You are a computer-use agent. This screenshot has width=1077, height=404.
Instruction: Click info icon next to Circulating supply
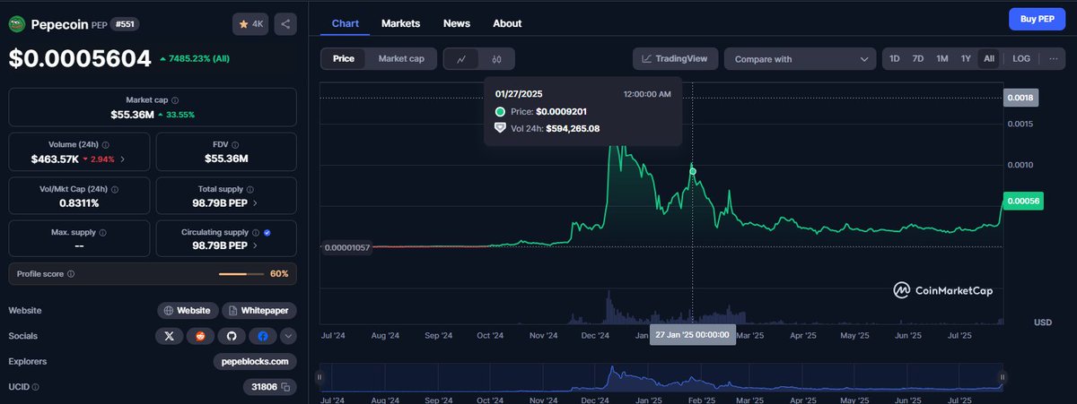256,231
